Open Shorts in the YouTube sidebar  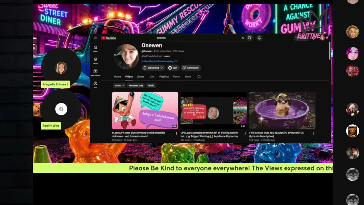[x=95, y=61]
